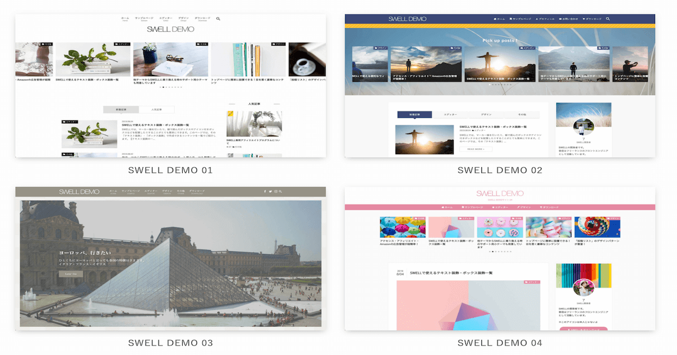Click the pink SWELL DEMO logo in demo 04

pyautogui.click(x=500, y=193)
